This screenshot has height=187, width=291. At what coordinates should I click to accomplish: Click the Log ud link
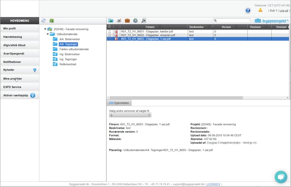pos(284,11)
